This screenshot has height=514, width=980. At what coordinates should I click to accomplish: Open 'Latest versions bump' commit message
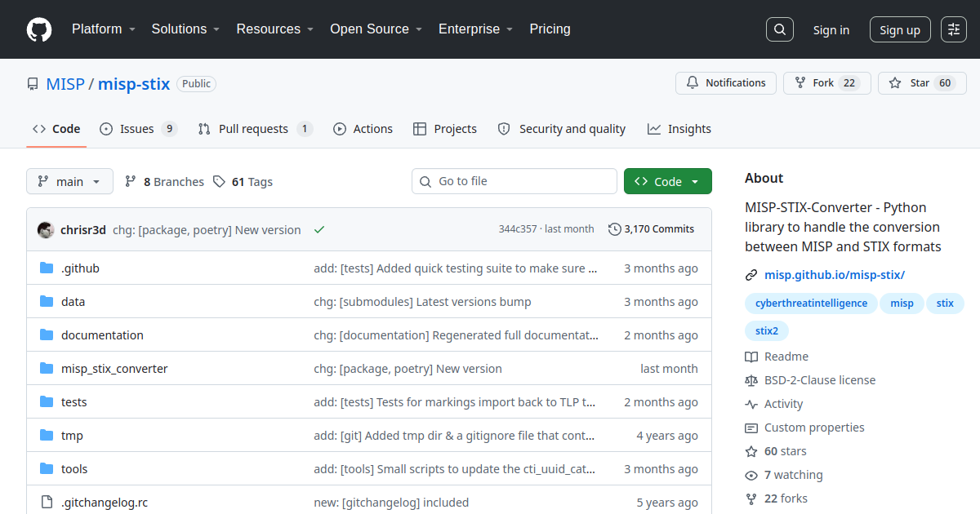(422, 302)
